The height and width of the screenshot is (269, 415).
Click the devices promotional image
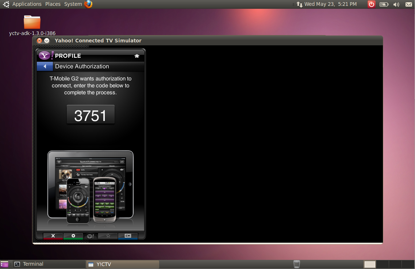(91, 187)
